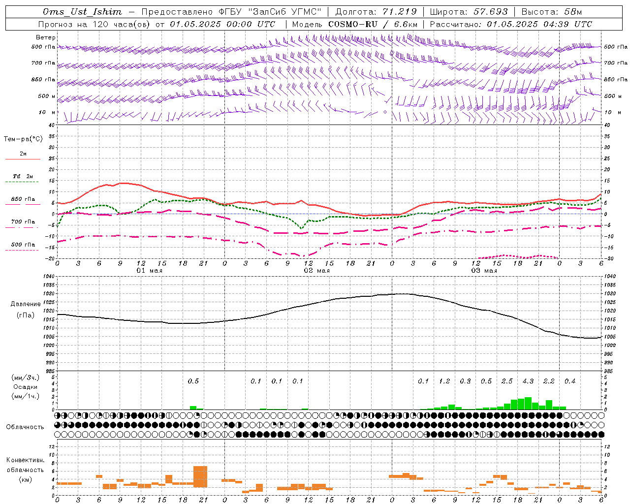Viewport: 630px width, 504px height.
Task: Click the Широта: 57.693 value
Action: (469, 12)
